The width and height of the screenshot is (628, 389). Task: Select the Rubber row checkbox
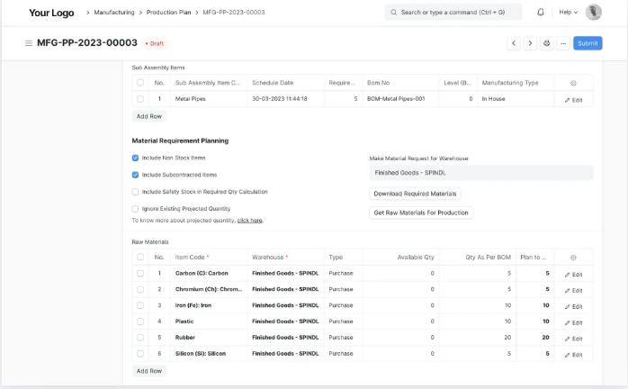[x=139, y=338]
